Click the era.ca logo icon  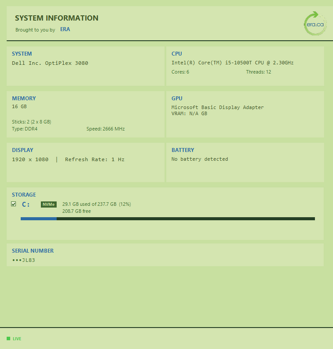(x=315, y=23)
